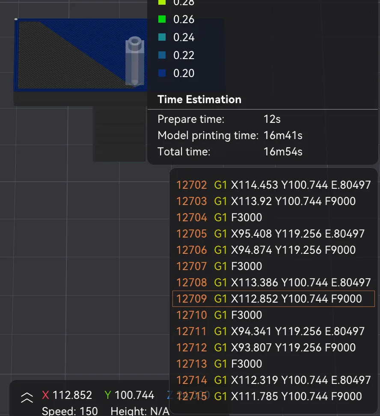Select G-code line 12707 with F3000
380x416 pixels.
tap(273, 266)
